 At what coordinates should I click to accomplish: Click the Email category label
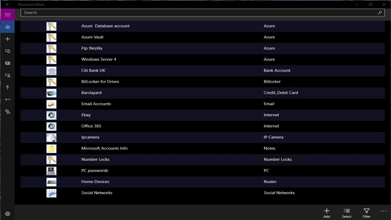coord(269,104)
